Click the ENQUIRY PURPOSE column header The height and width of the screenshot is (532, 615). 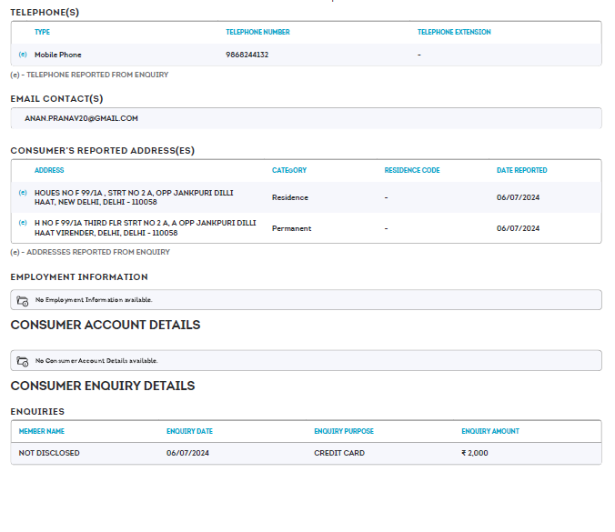click(x=344, y=431)
